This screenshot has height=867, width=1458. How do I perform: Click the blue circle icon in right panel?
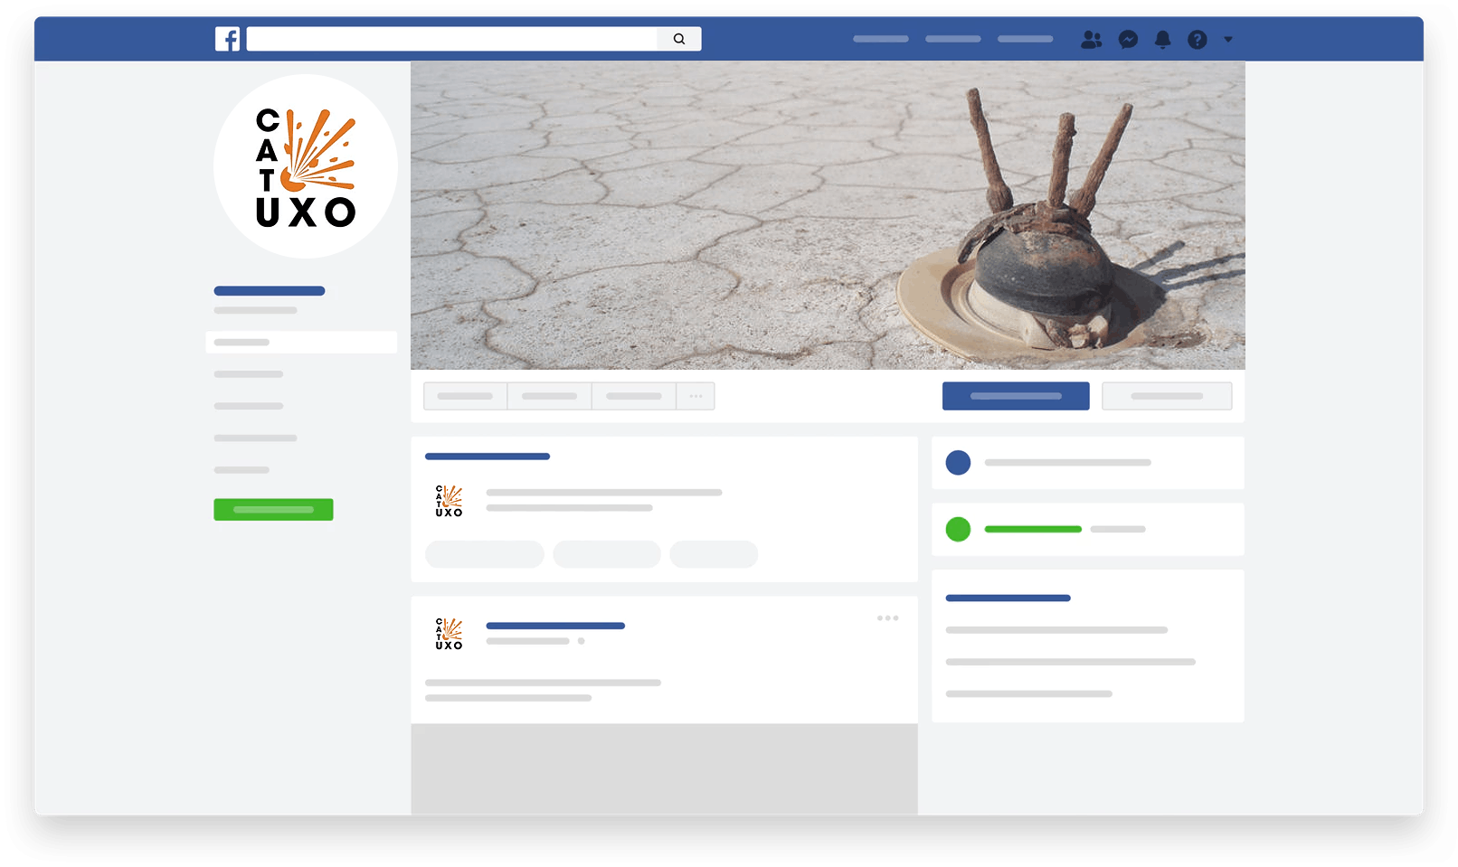pos(958,463)
